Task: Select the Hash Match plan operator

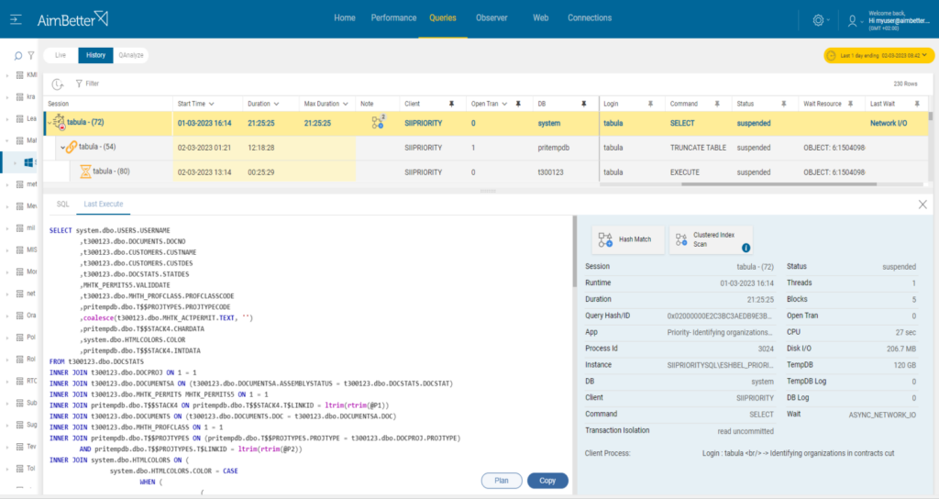Action: pos(628,239)
